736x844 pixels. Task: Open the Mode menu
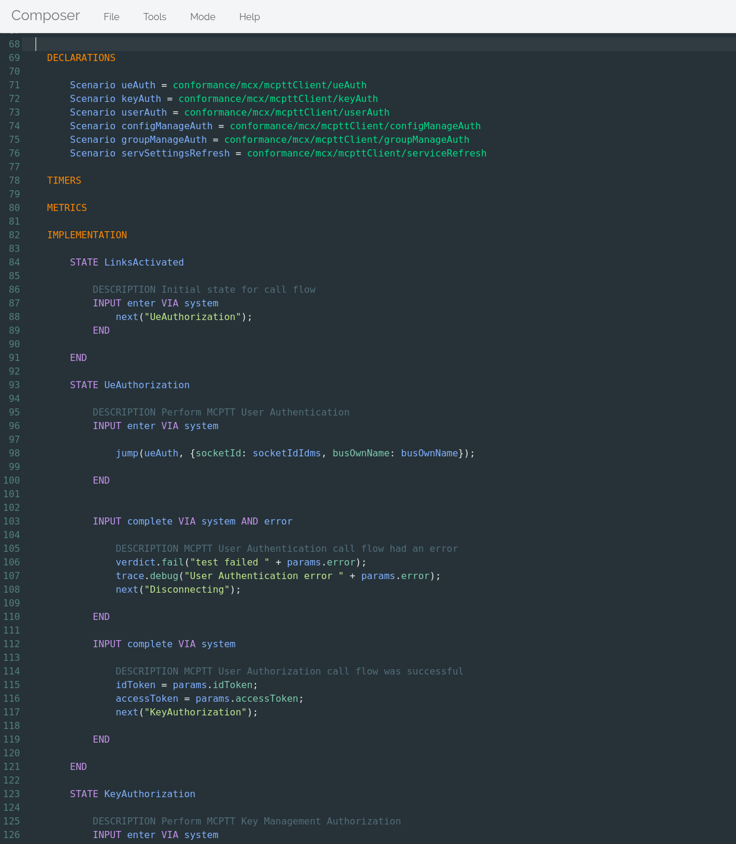[x=203, y=17]
